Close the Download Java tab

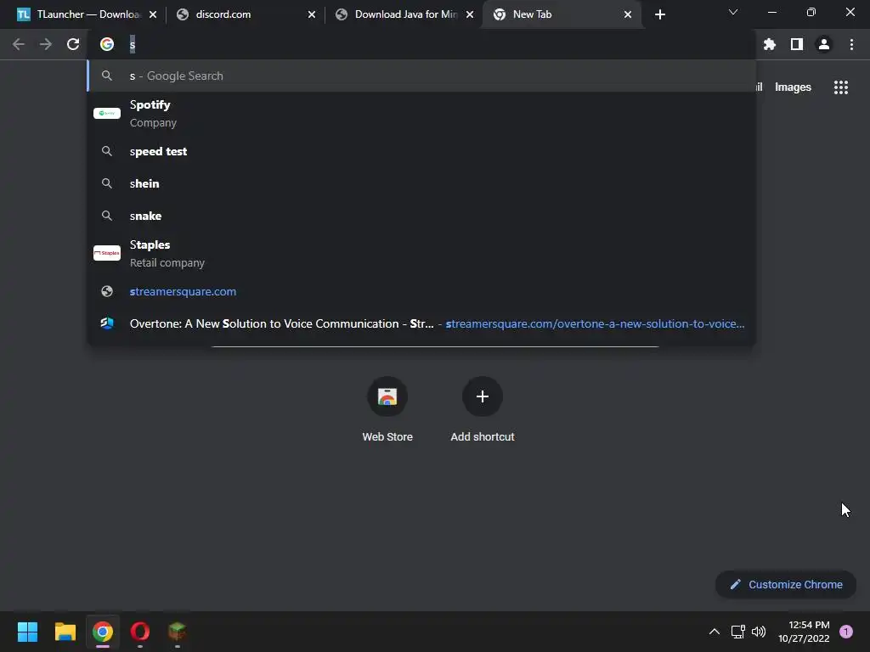(470, 14)
